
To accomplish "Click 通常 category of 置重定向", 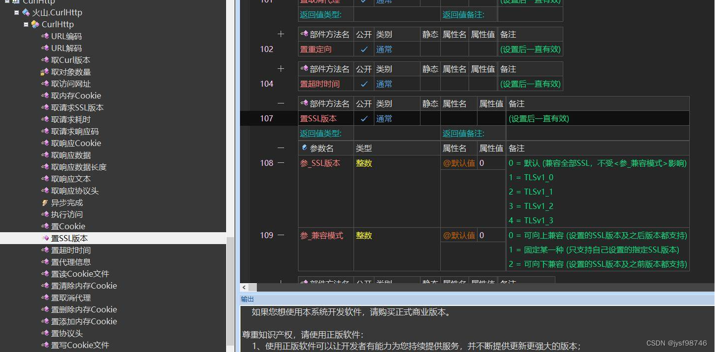I will click(x=384, y=49).
